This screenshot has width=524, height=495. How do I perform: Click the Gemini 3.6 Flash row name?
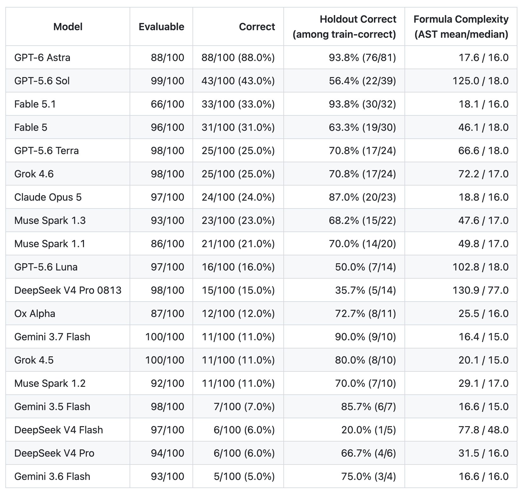52,476
